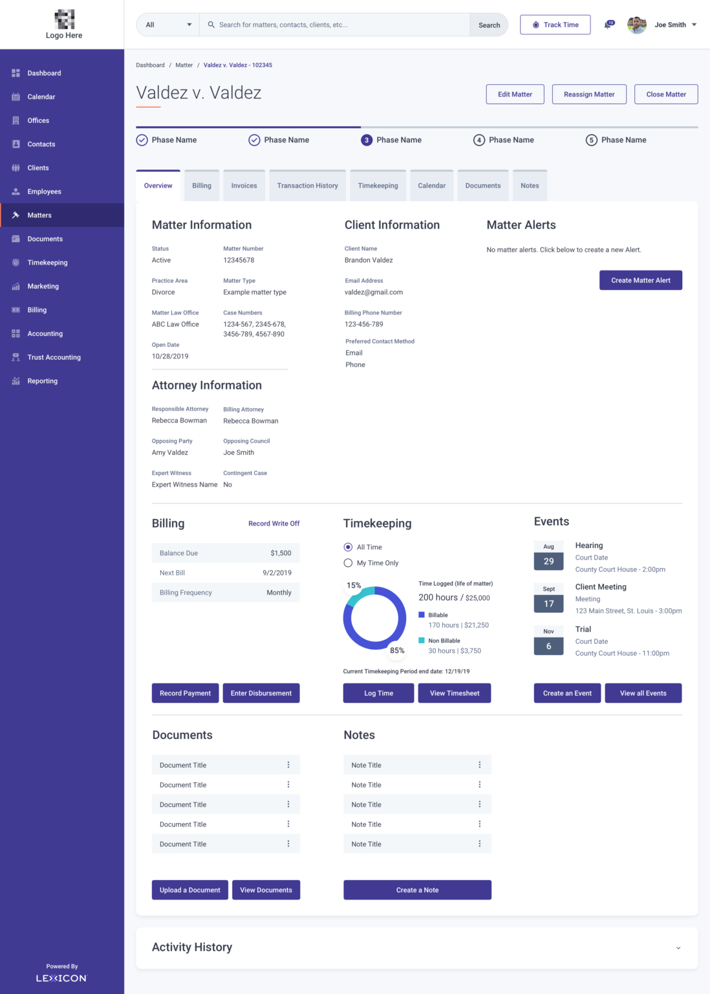
Task: Open options for first Note Title row
Action: (x=480, y=765)
